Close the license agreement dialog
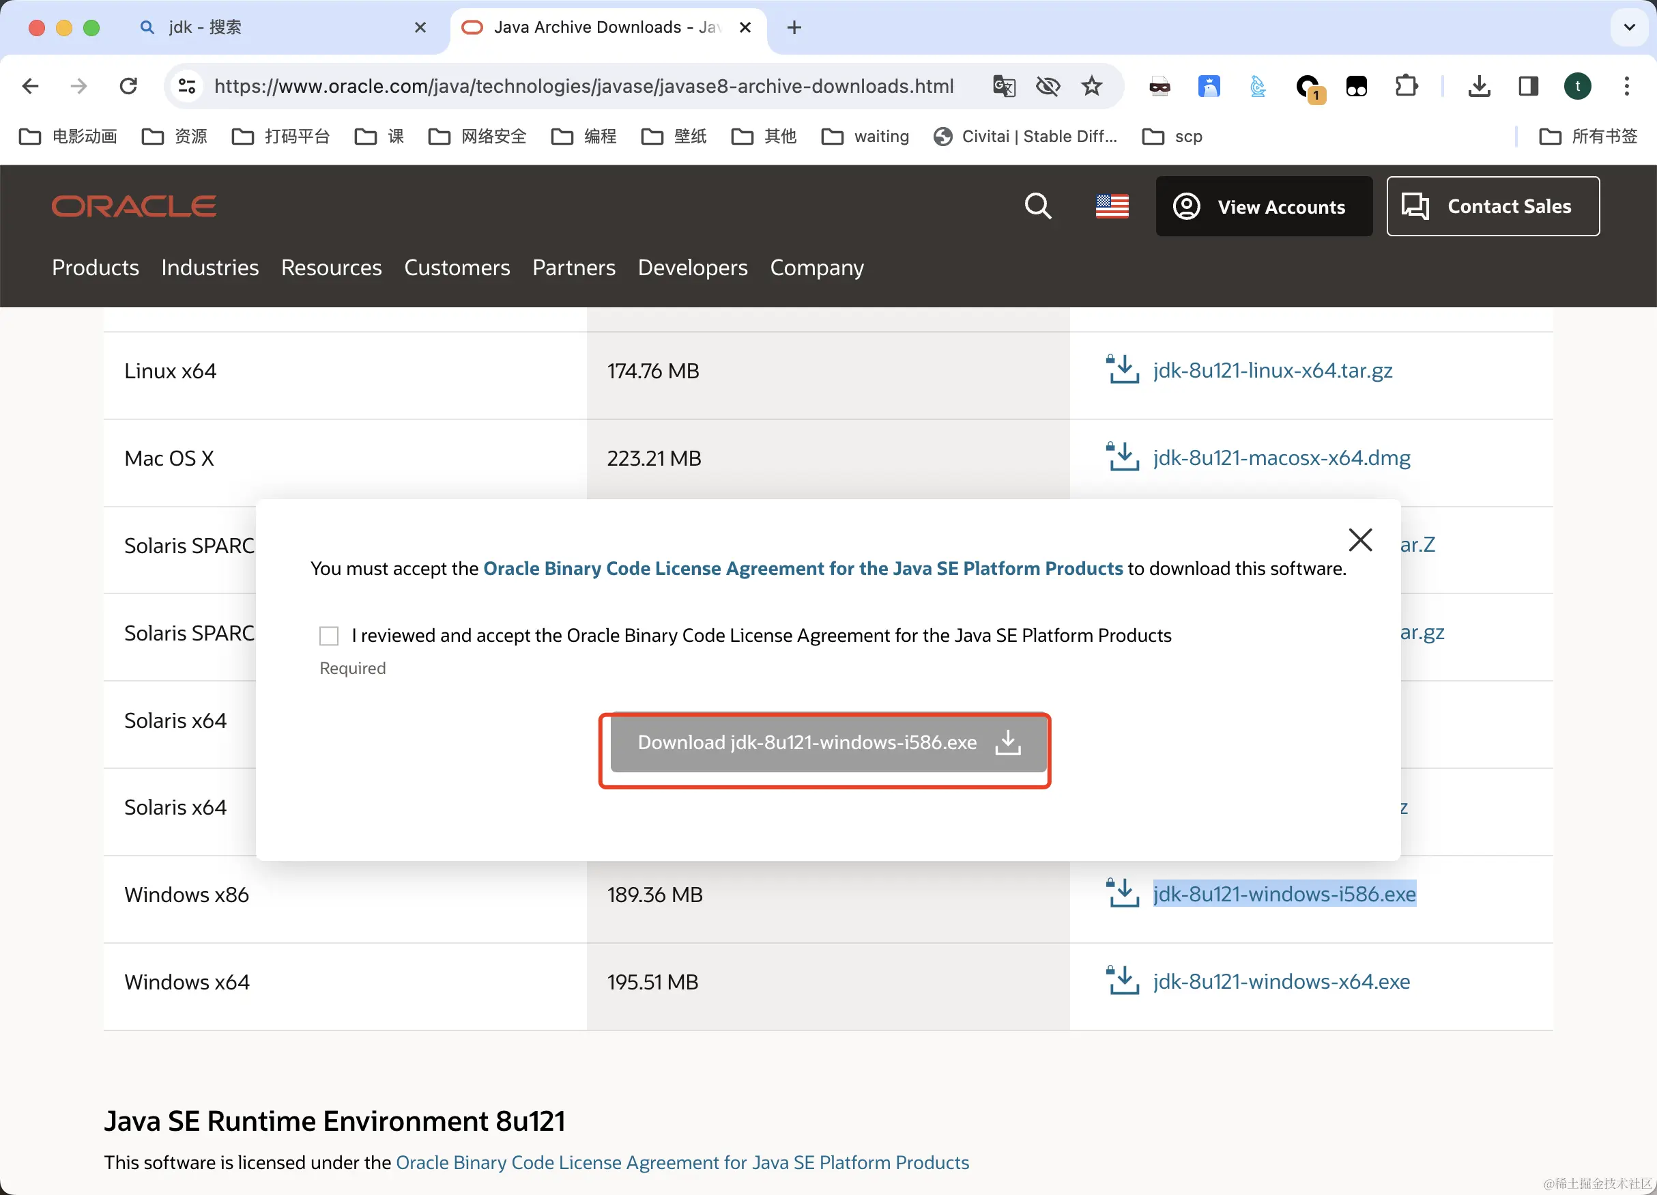The width and height of the screenshot is (1657, 1195). 1359,540
